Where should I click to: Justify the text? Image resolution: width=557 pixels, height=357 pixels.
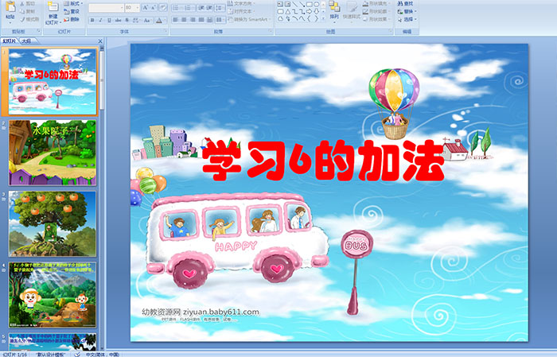click(201, 20)
